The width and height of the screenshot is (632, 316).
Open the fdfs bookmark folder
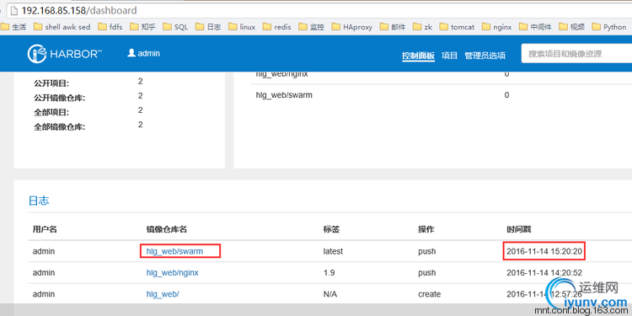click(x=110, y=27)
